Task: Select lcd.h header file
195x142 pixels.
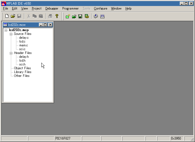Action: tap(22, 61)
